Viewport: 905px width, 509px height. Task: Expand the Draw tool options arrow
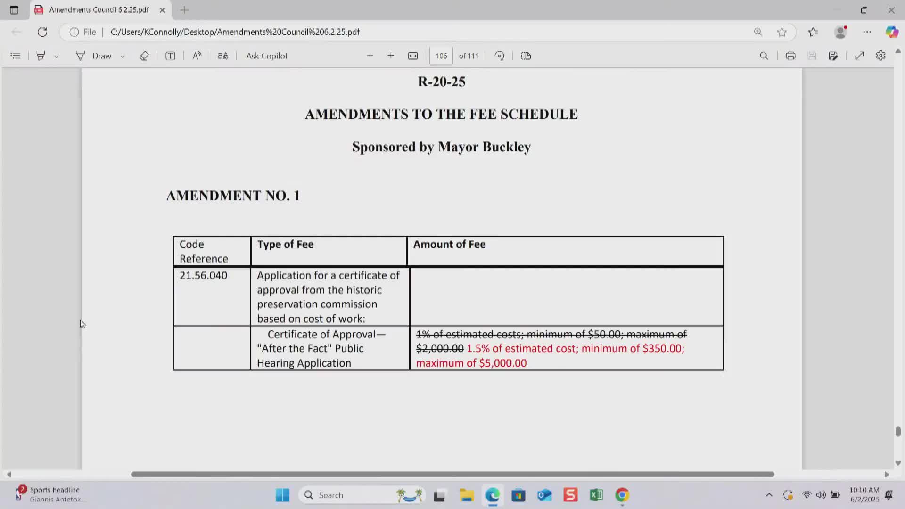tap(123, 56)
